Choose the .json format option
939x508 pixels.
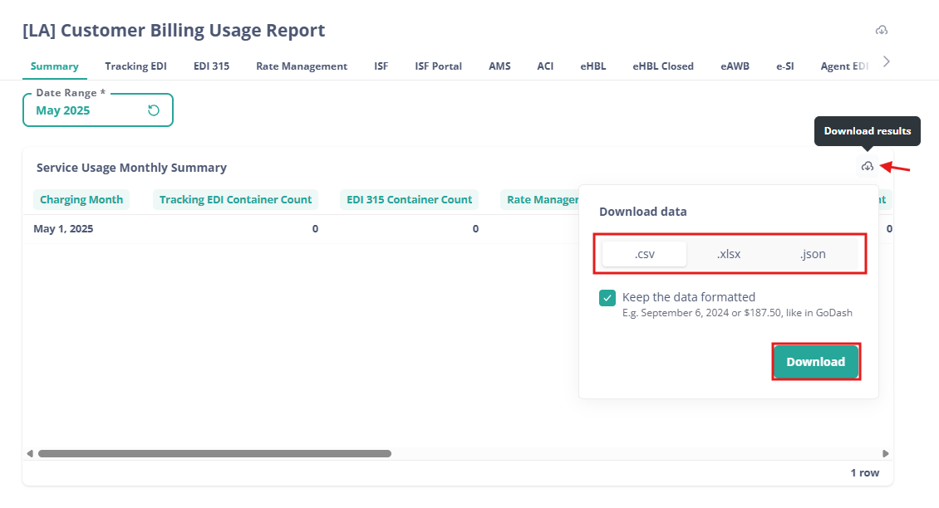click(x=813, y=254)
